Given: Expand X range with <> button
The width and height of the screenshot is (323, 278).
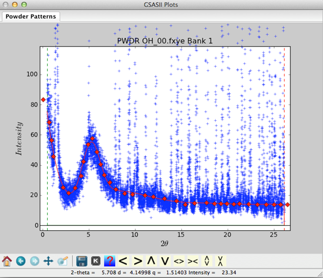Looking at the screenshot, I should [x=179, y=261].
